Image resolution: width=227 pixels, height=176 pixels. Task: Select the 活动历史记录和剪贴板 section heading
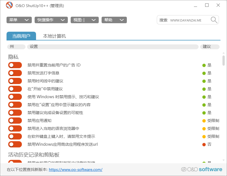(34, 154)
